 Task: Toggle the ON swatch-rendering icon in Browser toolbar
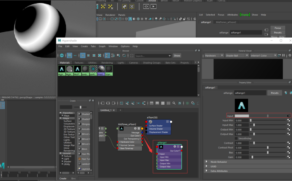tap(62, 55)
